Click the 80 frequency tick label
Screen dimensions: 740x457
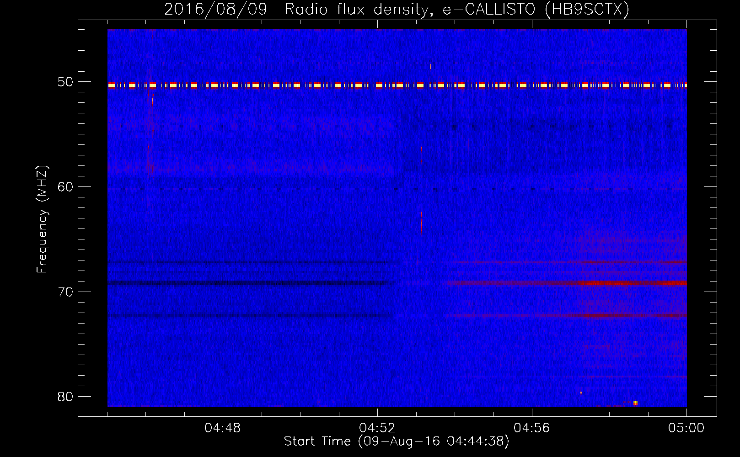pos(65,397)
